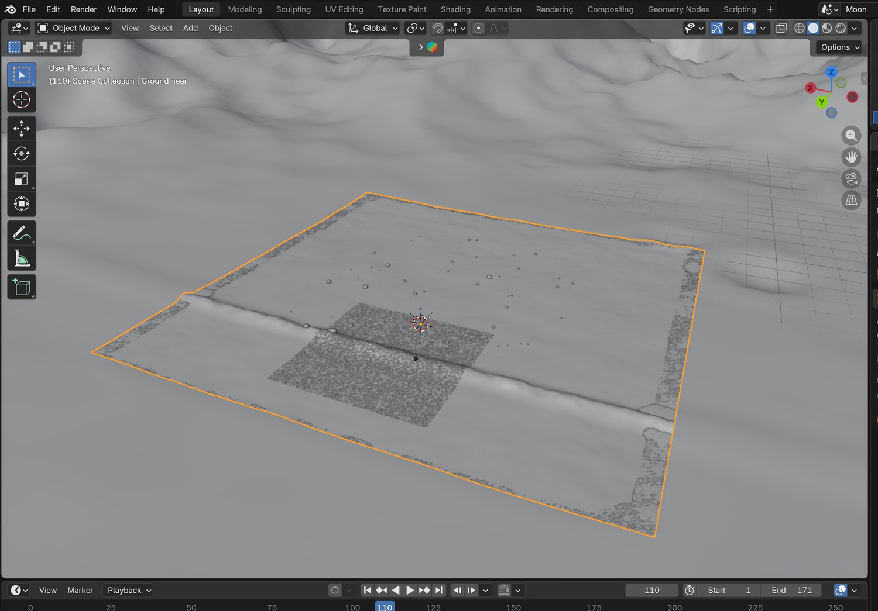Switch perspective/orthographic projection grid icon

pyautogui.click(x=851, y=201)
